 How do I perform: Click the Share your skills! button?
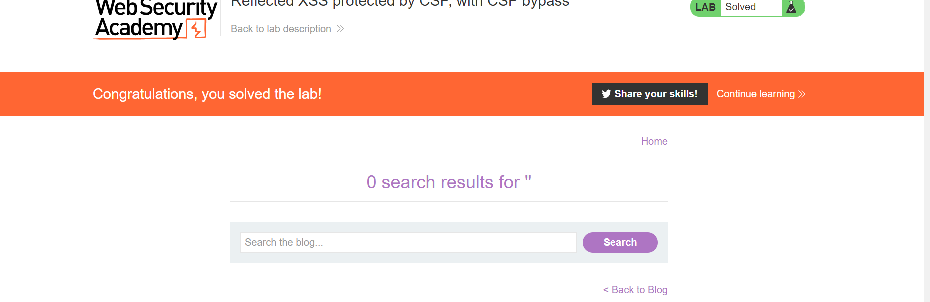coord(649,94)
